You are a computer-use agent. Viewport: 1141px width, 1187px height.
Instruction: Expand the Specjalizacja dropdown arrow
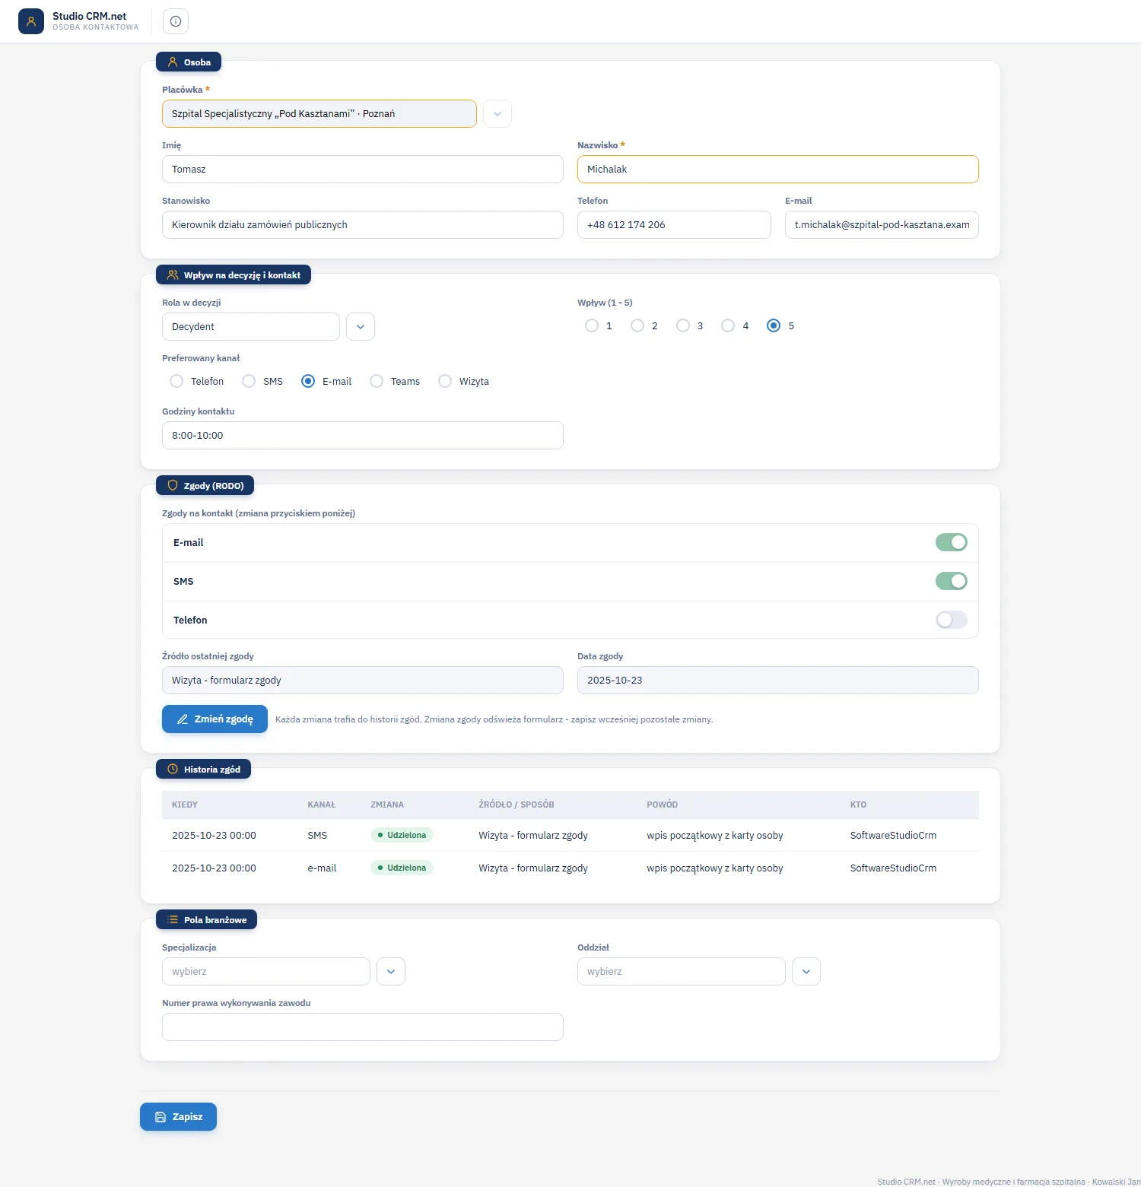pos(391,972)
